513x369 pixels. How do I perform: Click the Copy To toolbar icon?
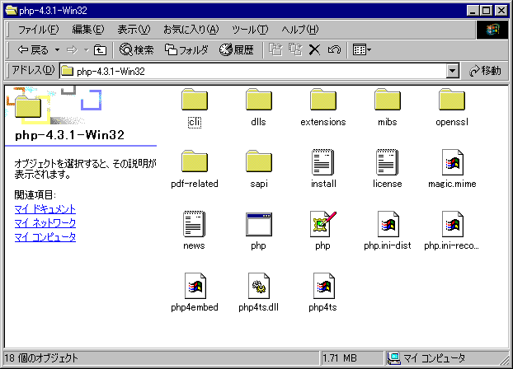click(x=295, y=49)
